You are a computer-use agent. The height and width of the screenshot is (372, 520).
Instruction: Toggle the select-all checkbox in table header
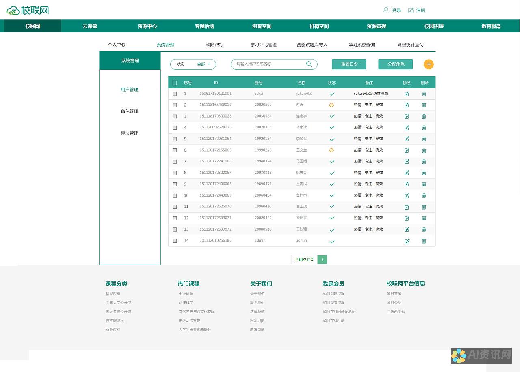point(175,83)
